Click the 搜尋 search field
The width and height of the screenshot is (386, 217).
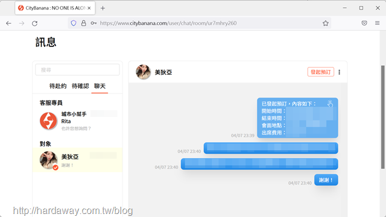tap(77, 70)
